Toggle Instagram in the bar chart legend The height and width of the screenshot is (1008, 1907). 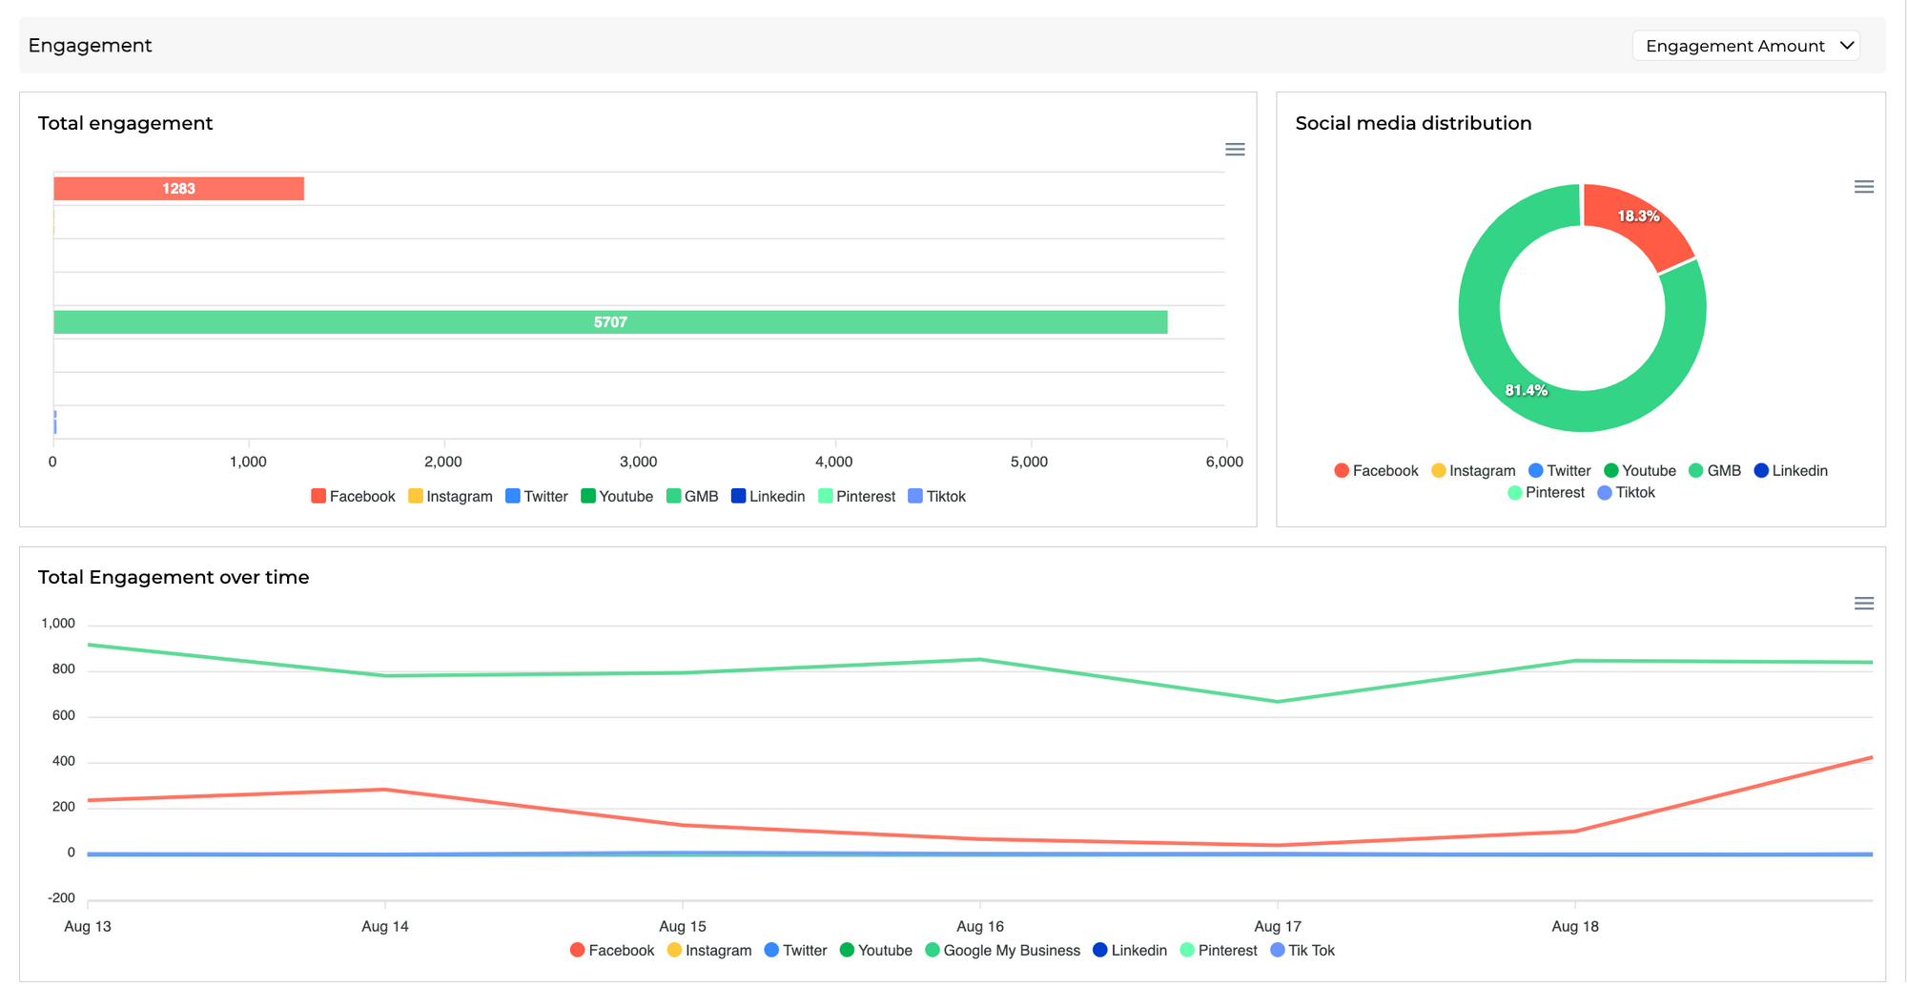point(450,497)
